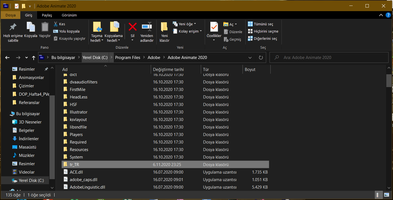This screenshot has width=393, height=200.
Task: Pin folder with Hızlı erişime sabitle
Action: [x=13, y=32]
